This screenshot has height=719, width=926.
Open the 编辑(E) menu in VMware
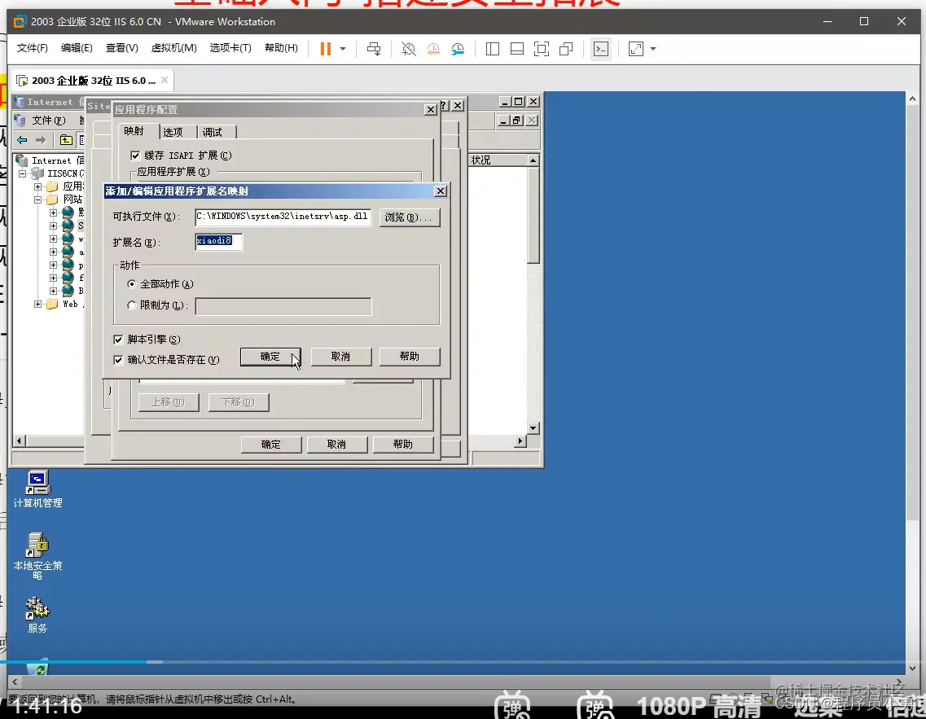click(x=77, y=48)
